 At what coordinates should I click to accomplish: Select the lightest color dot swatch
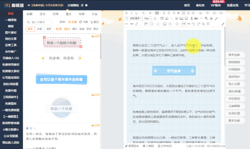pyautogui.click(x=34, y=128)
